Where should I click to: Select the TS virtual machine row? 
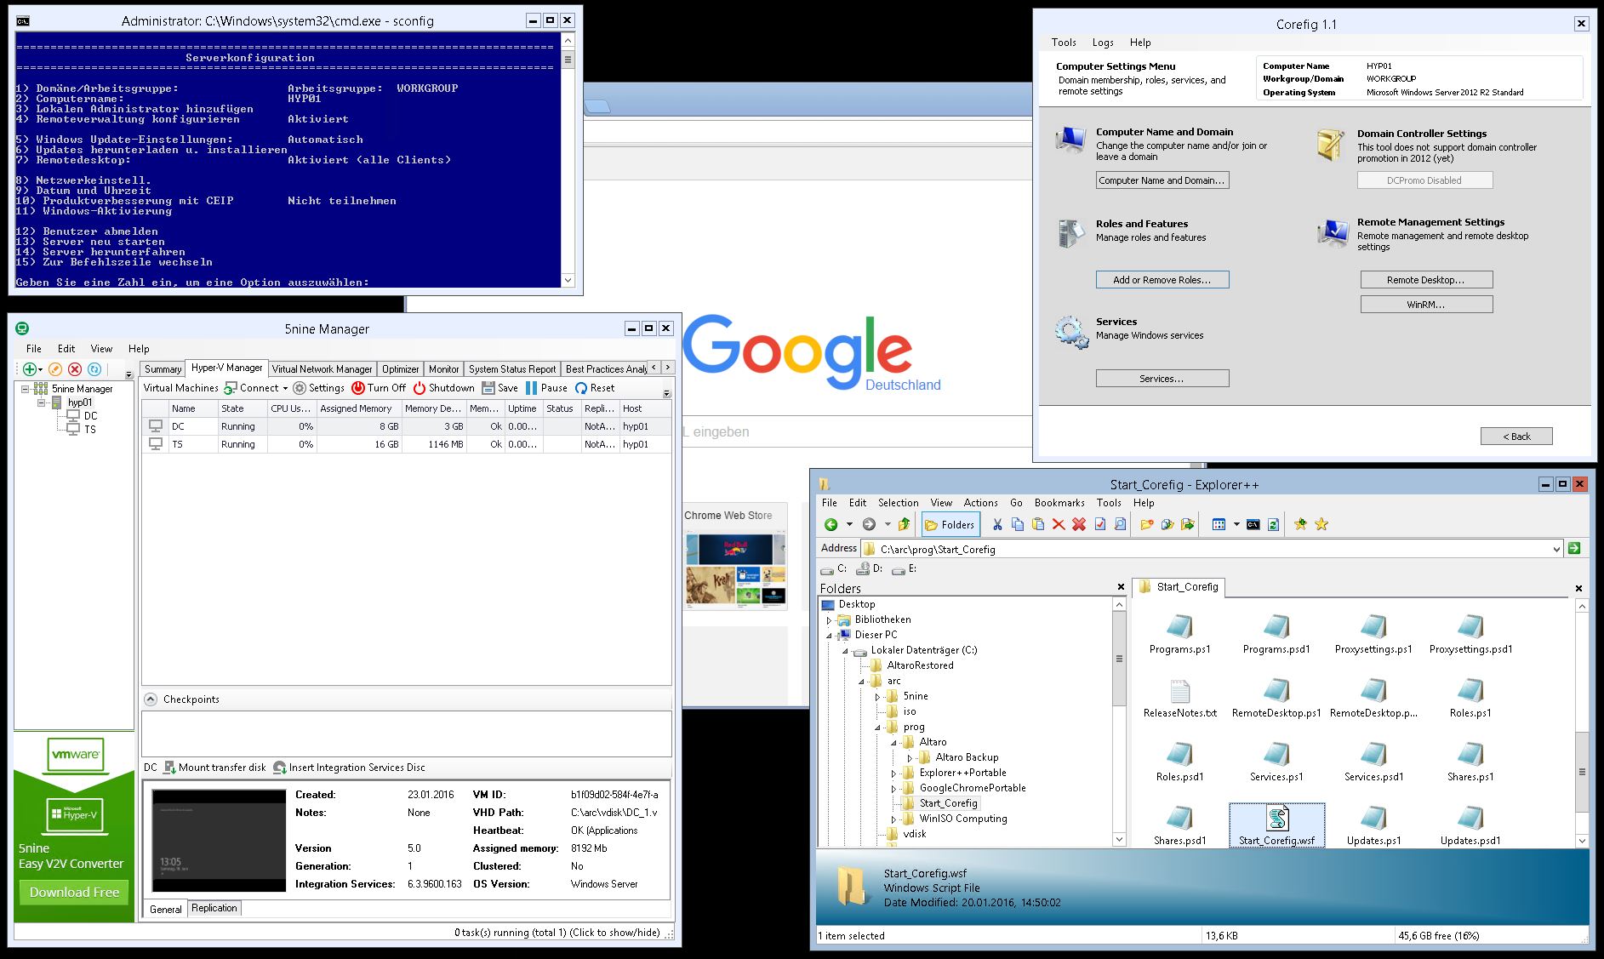406,444
